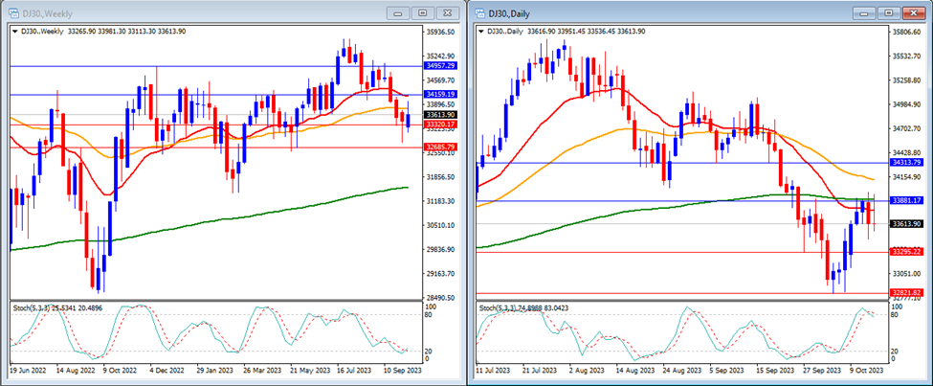933x386 pixels.
Task: Maximize the DJ30.,Weekly chart window
Action: click(422, 13)
